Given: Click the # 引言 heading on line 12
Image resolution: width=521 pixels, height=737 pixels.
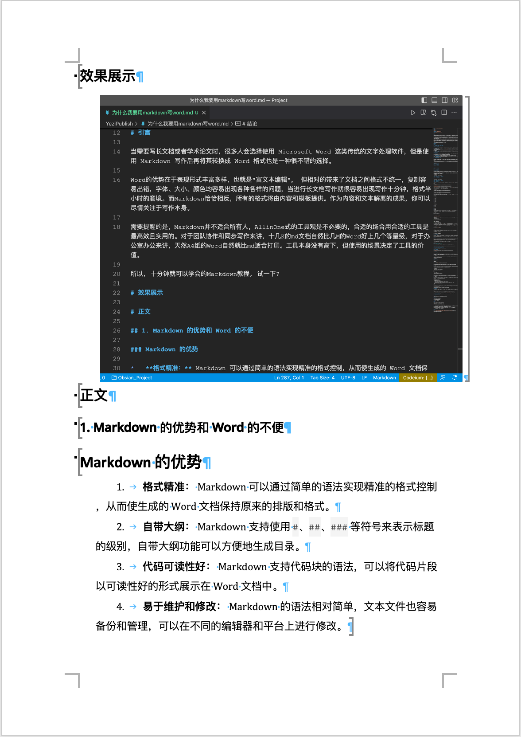Looking at the screenshot, I should (x=140, y=133).
